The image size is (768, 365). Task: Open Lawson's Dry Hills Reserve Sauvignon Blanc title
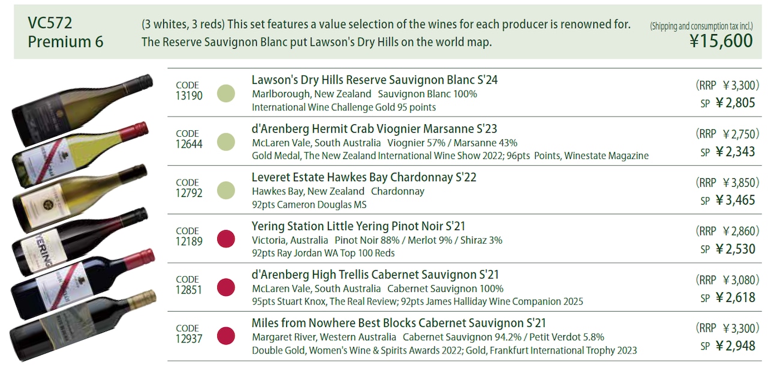374,80
